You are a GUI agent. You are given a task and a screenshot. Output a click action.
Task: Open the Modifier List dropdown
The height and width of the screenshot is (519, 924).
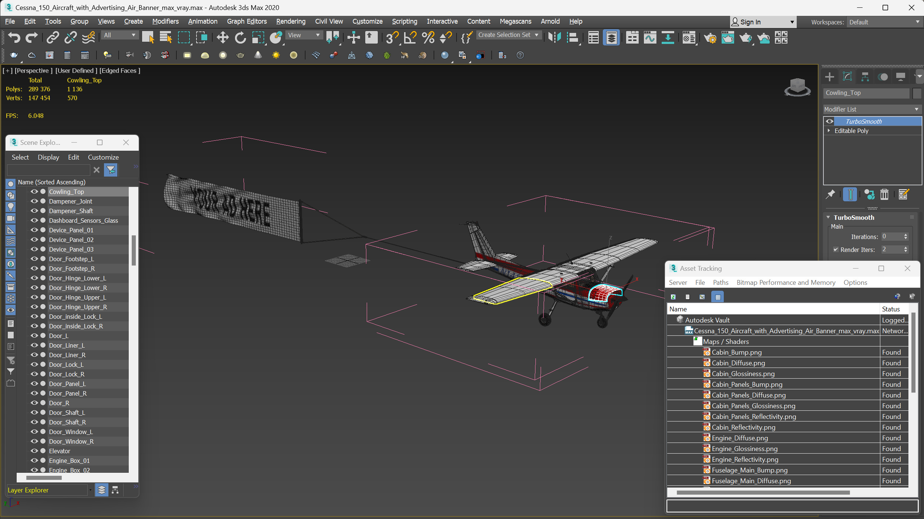click(x=872, y=109)
